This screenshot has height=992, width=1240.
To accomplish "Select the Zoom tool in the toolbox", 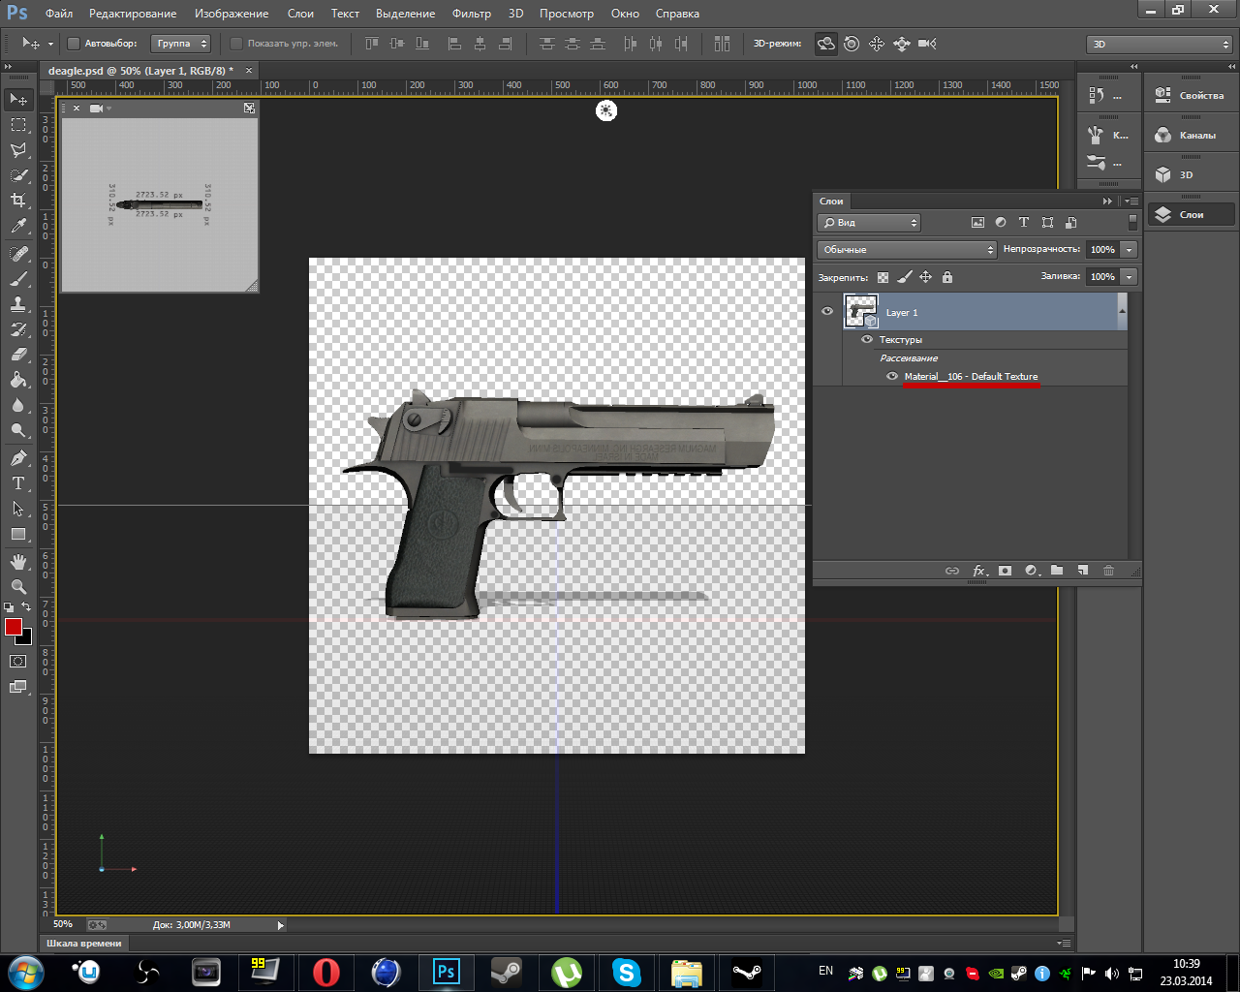I will pos(18,587).
